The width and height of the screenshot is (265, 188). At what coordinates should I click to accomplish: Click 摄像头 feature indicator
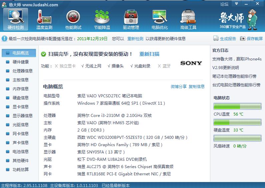pyautogui.click(x=116, y=66)
